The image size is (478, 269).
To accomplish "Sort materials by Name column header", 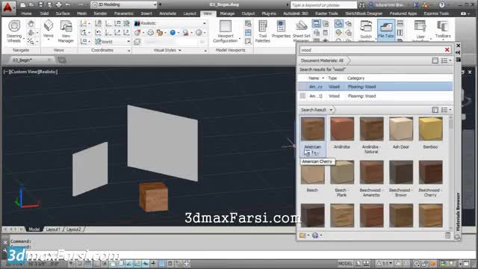I will 314,78.
